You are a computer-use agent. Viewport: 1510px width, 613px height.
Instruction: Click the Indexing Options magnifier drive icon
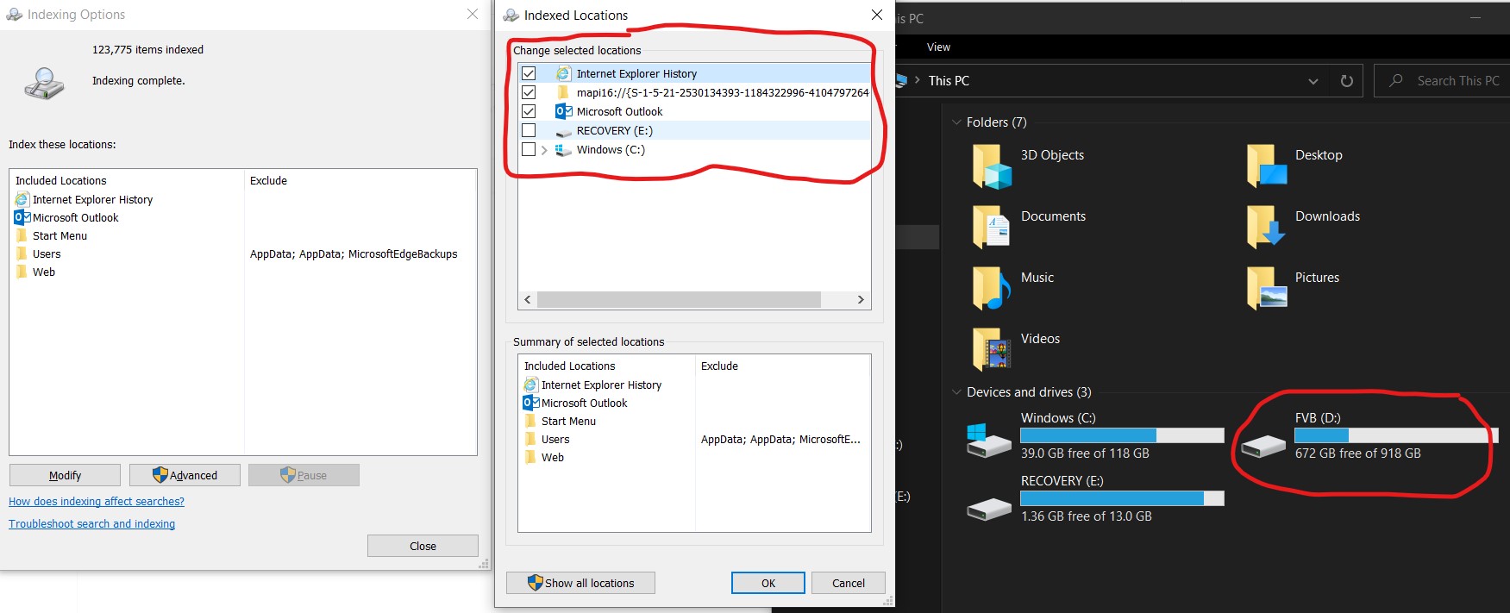point(44,83)
